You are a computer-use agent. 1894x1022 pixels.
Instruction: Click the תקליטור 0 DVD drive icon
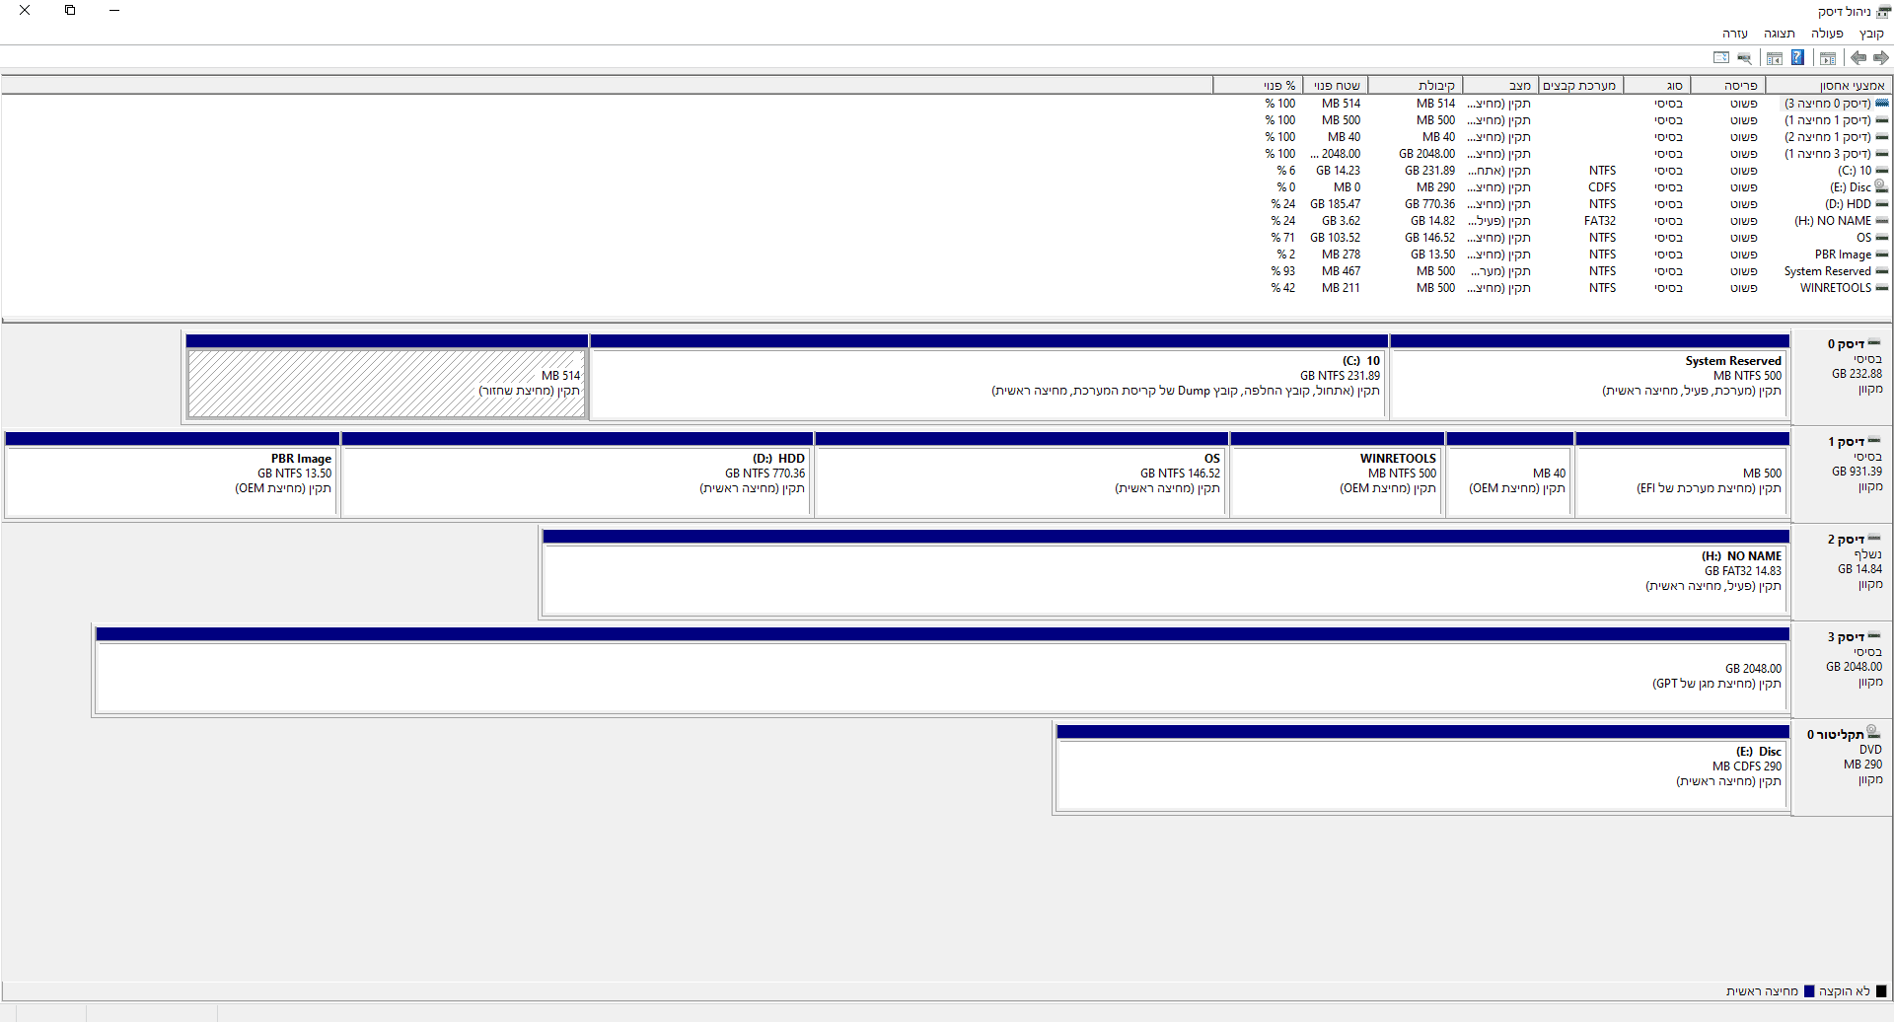1874,733
